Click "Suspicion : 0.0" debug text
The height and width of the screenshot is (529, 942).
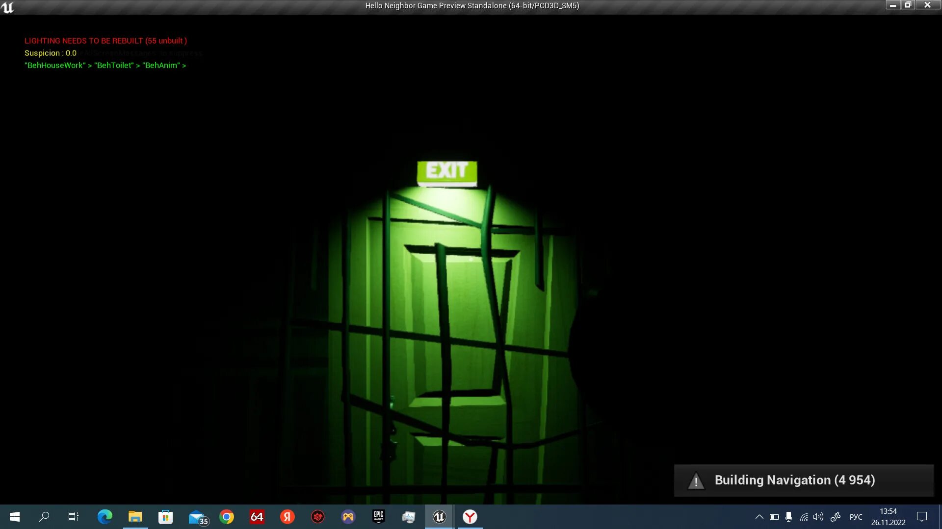[x=51, y=53]
